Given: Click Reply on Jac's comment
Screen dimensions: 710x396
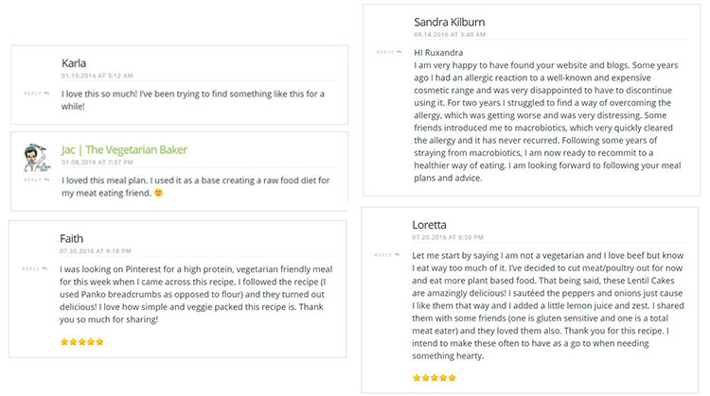Looking at the screenshot, I should pos(36,180).
